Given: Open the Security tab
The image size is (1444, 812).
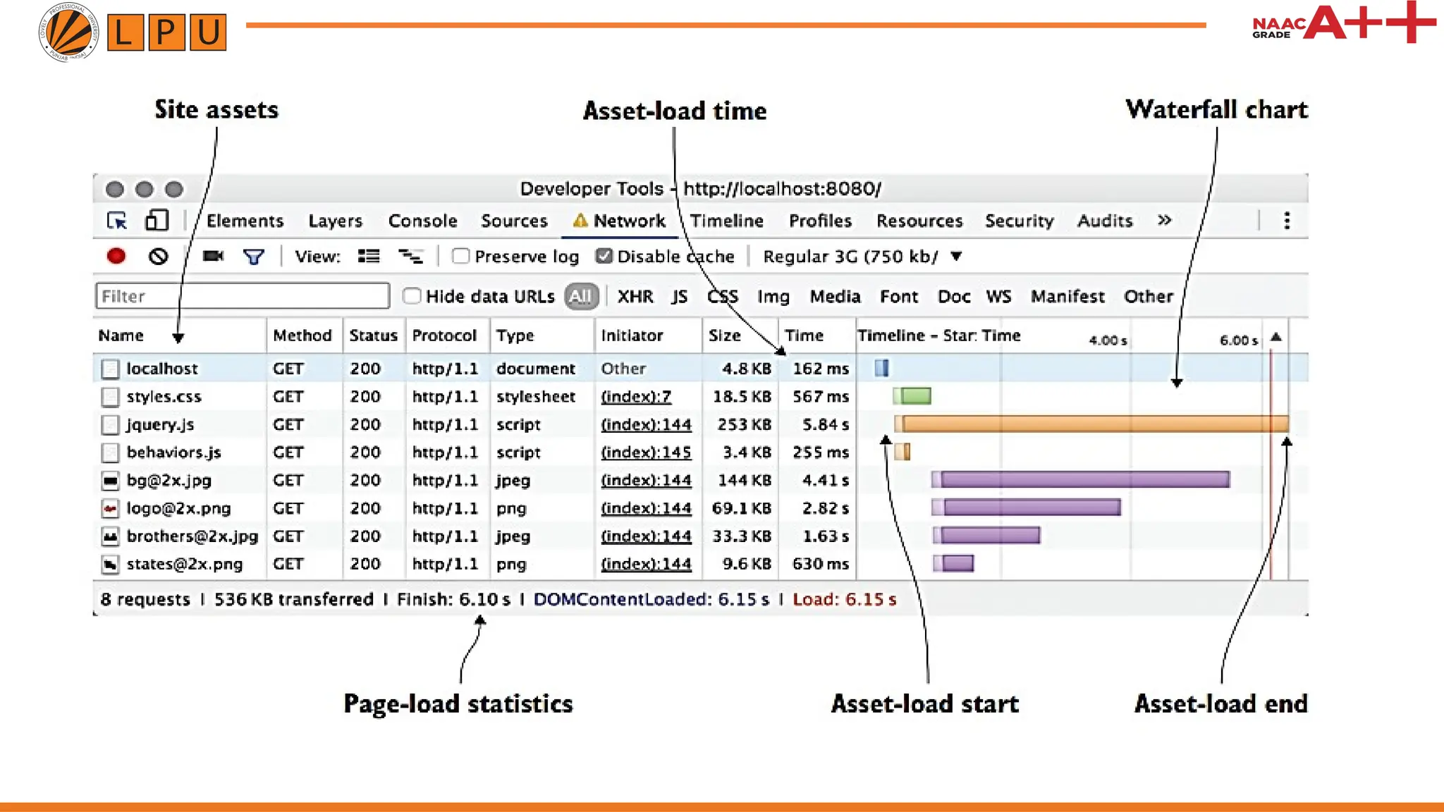Looking at the screenshot, I should (x=1019, y=221).
